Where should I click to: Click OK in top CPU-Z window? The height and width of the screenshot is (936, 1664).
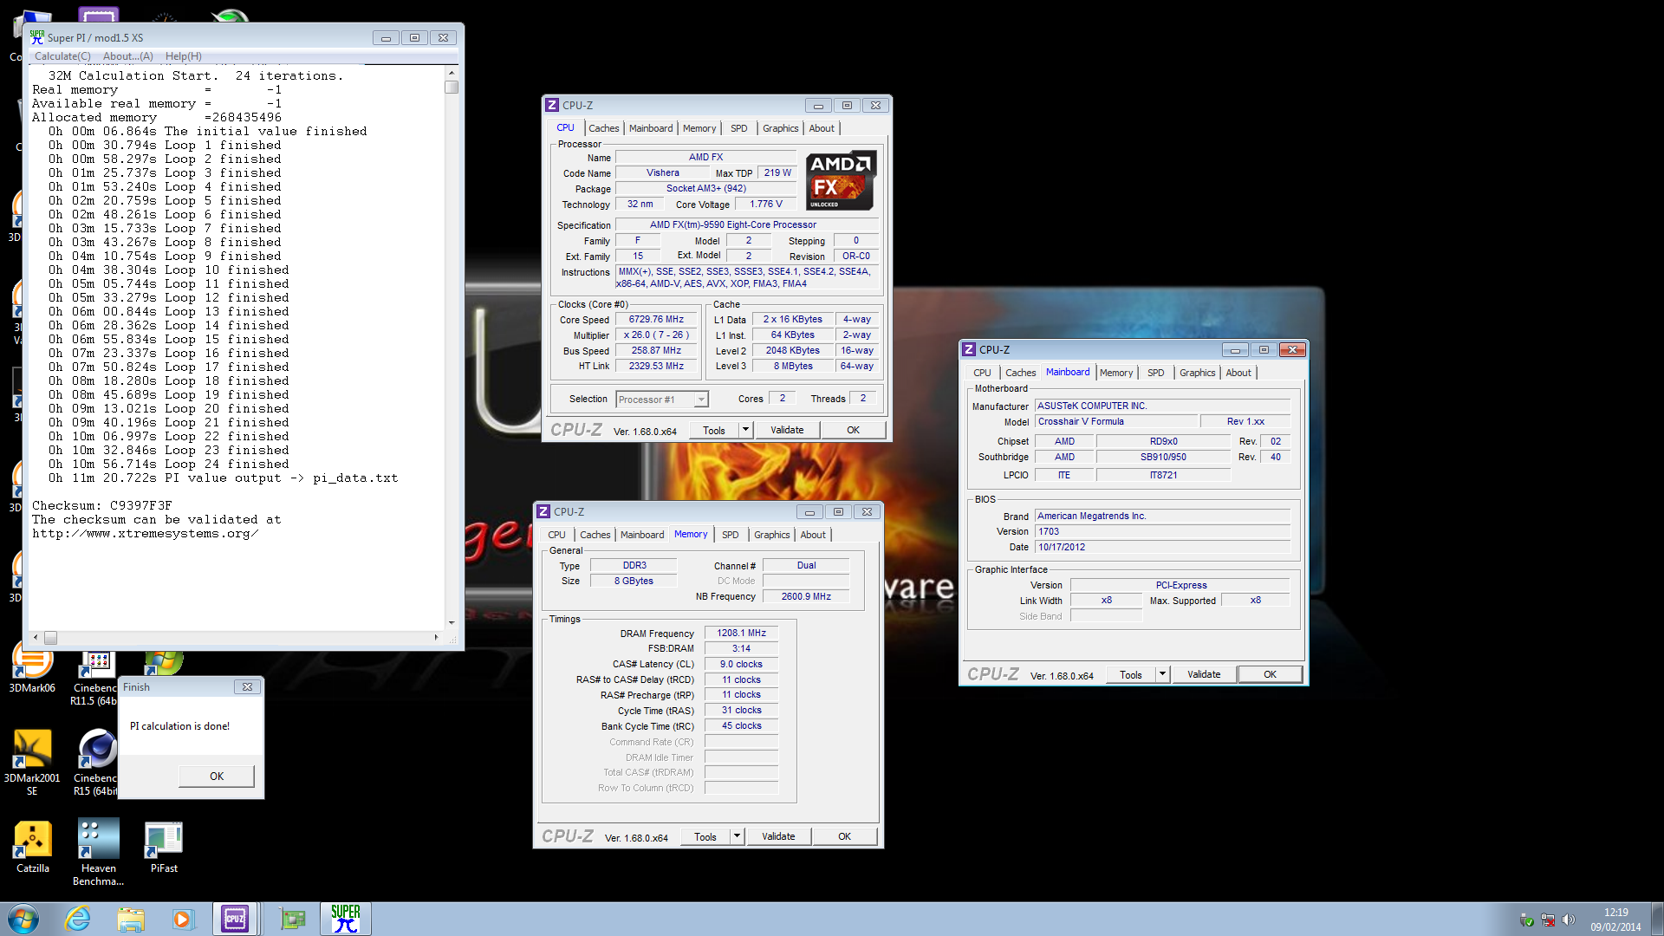click(853, 430)
